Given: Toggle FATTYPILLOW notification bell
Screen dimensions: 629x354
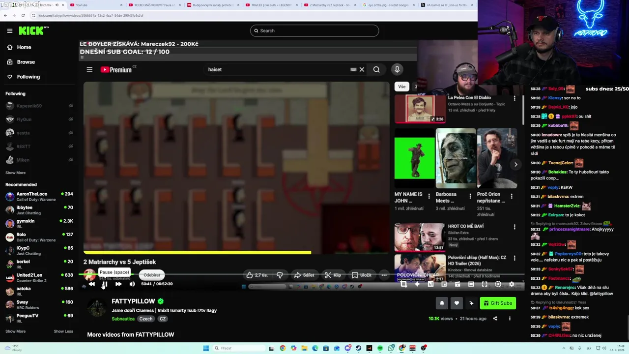Looking at the screenshot, I should click(442, 303).
